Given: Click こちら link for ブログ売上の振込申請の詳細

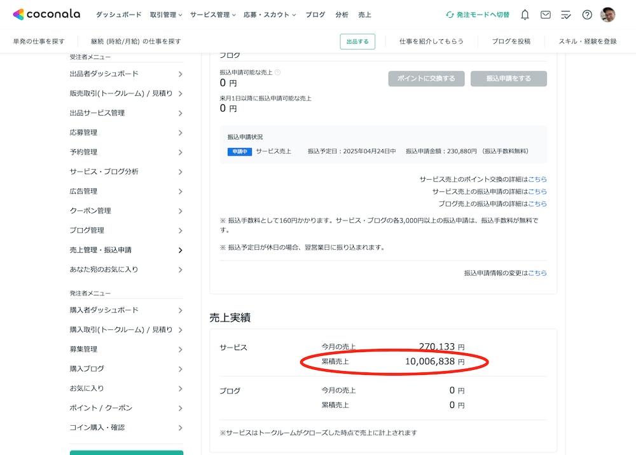Looking at the screenshot, I should tap(537, 203).
